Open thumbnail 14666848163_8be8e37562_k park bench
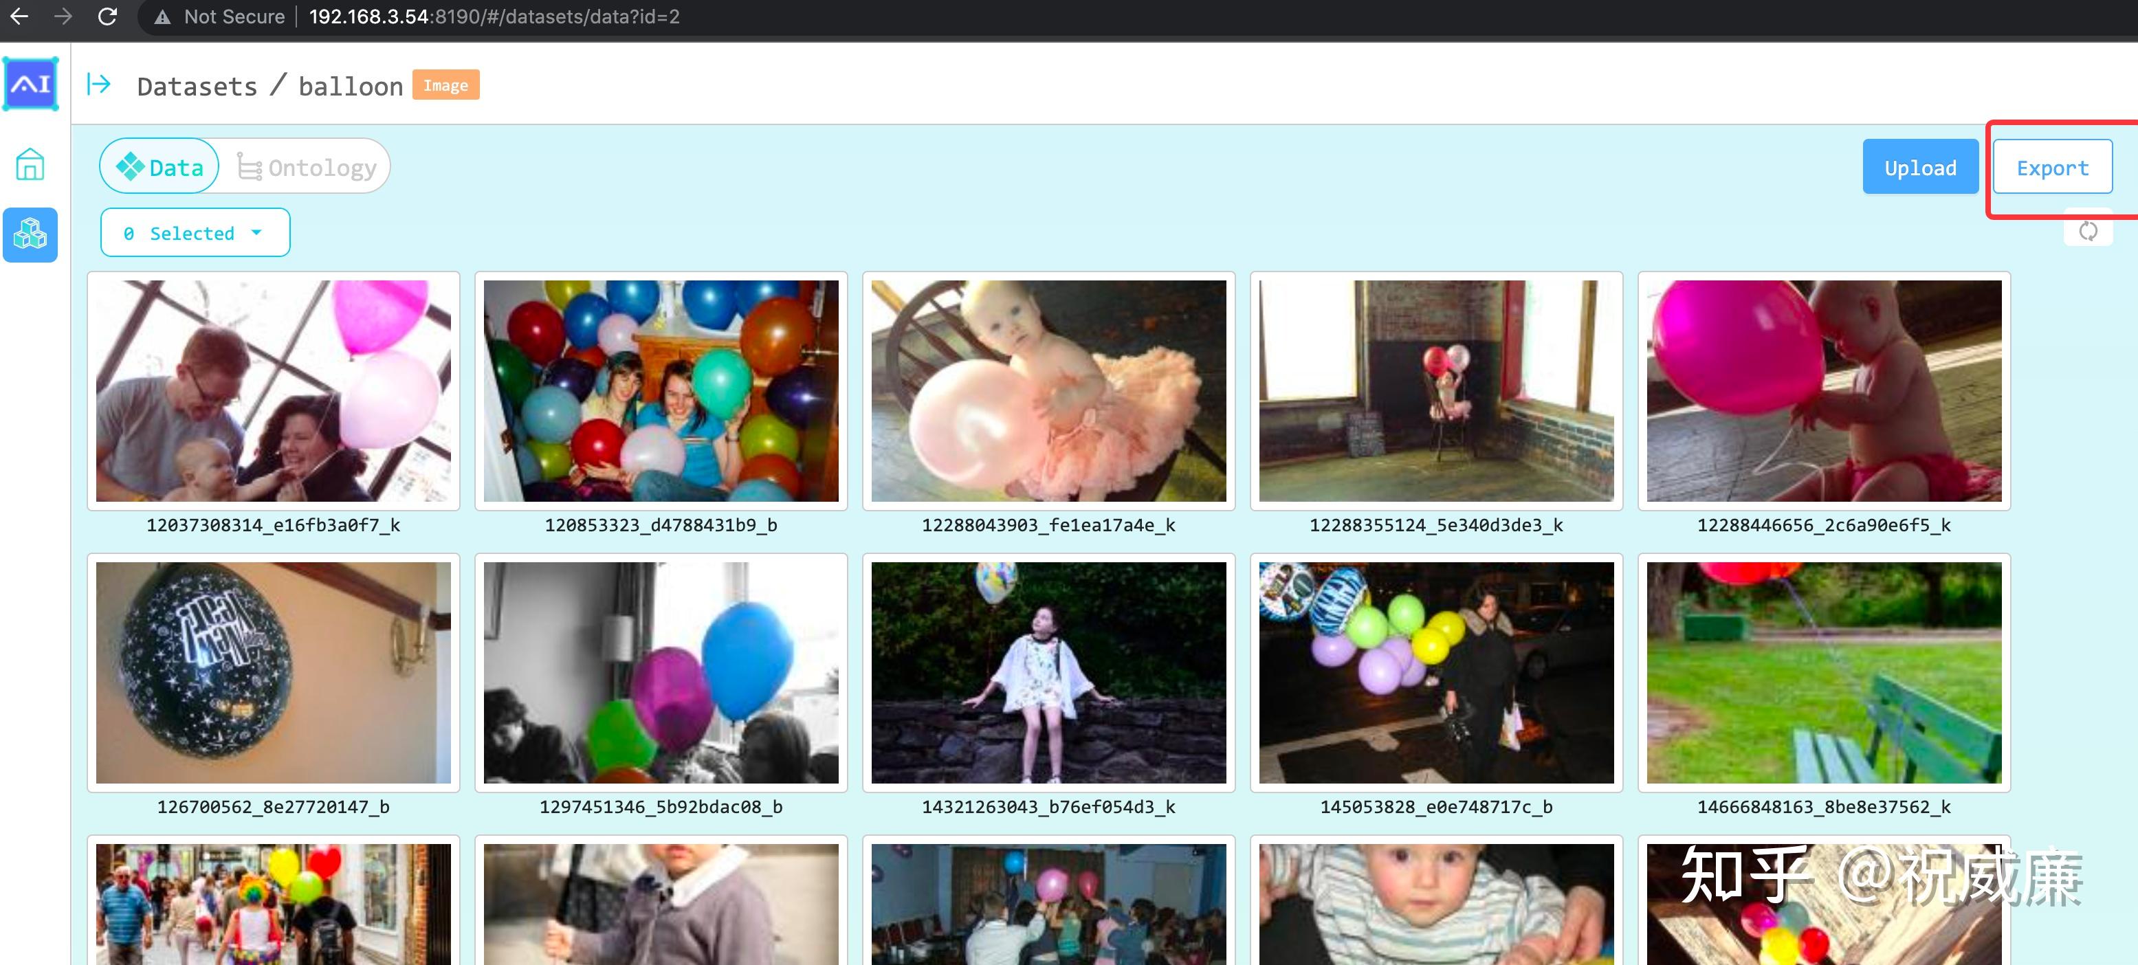 coord(1823,673)
